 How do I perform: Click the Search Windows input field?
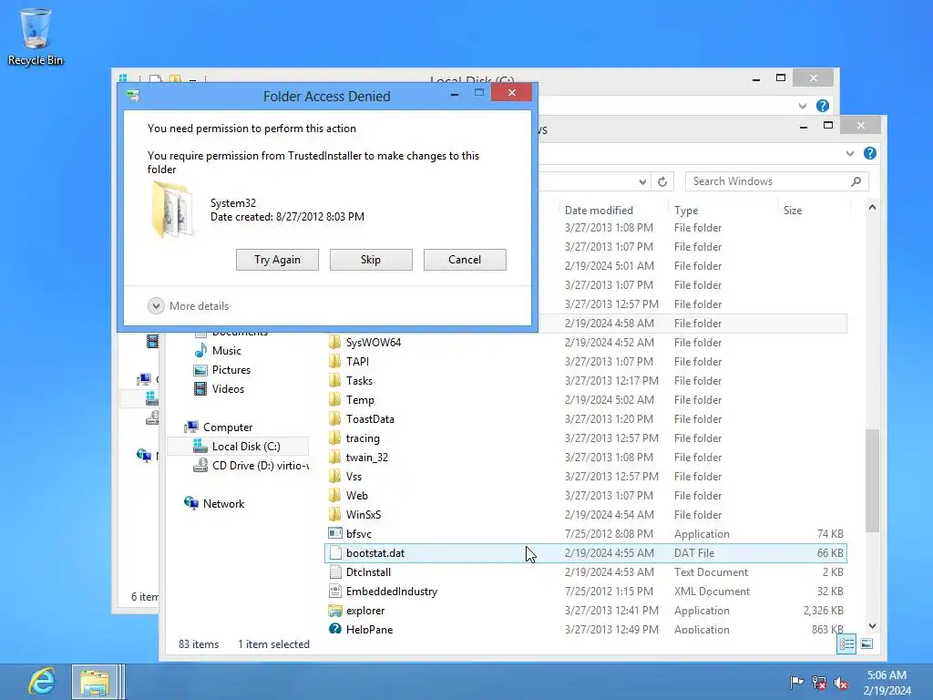[767, 181]
